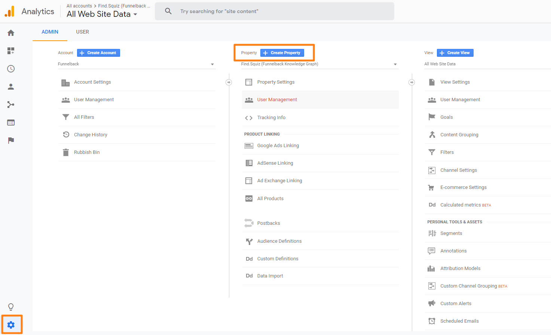The image size is (551, 335).
Task: Click the Admin gear icon
Action: pos(11,325)
